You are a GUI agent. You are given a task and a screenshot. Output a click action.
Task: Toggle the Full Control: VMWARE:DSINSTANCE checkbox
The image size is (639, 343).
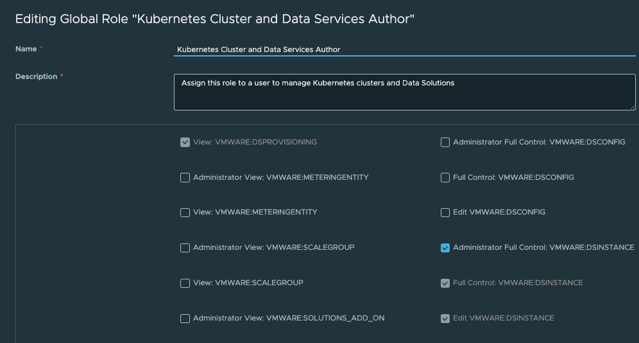[445, 283]
